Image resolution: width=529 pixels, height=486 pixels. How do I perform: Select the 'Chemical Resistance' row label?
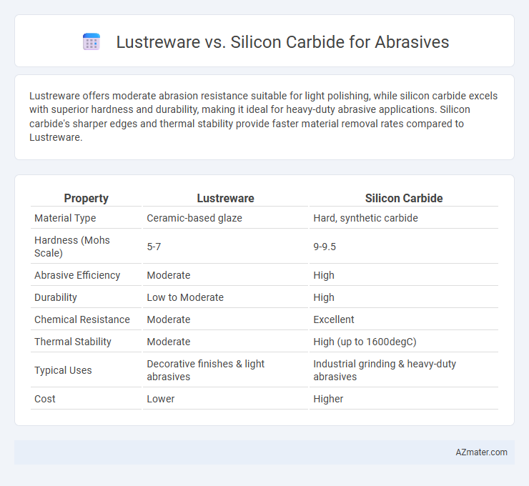[82, 319]
